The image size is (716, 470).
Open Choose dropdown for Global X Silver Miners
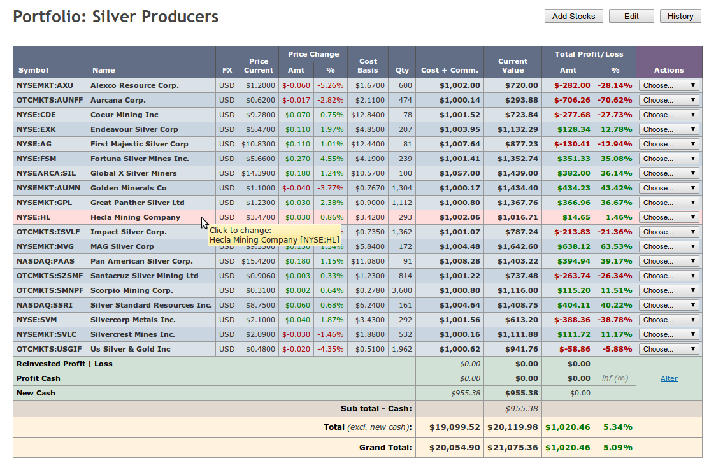pyautogui.click(x=669, y=173)
